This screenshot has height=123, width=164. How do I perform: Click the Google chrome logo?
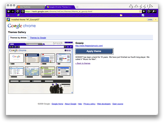click(x=22, y=26)
